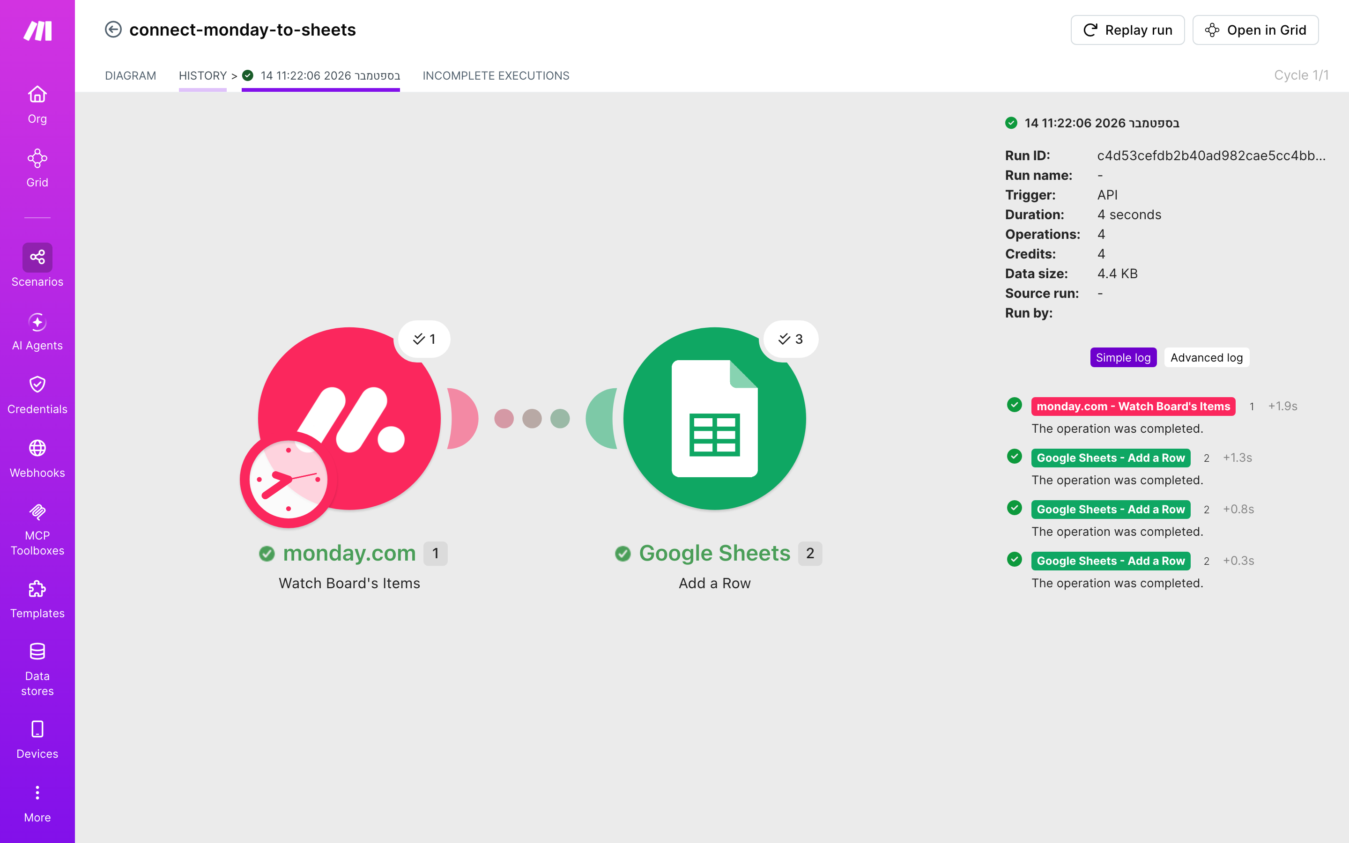The height and width of the screenshot is (843, 1349).
Task: Open Devices in the sidebar
Action: [x=37, y=740]
